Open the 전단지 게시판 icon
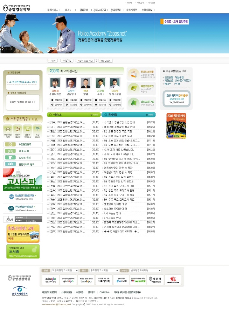This screenshot has width=229, height=309. point(18,129)
